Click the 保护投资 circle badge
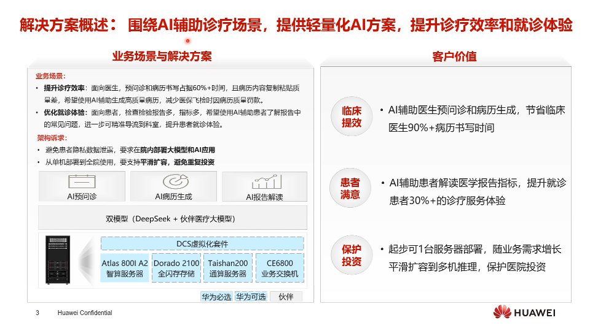This screenshot has height=331, width=590. coord(351,256)
